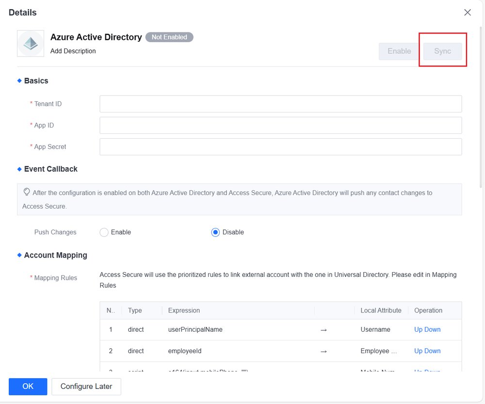Image resolution: width=485 pixels, height=404 pixels.
Task: Click the Employee ... local attribute cell
Action: (x=379, y=351)
